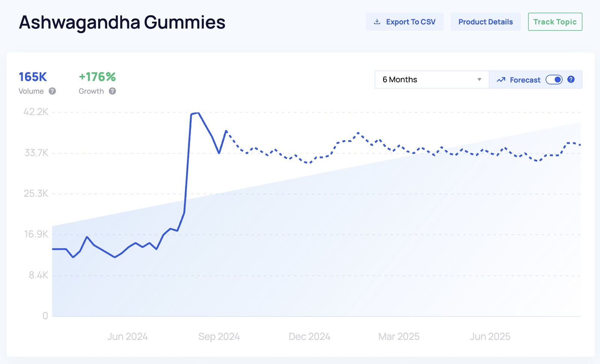Click the Forecast trend arrow icon
600x364 pixels.
[501, 80]
